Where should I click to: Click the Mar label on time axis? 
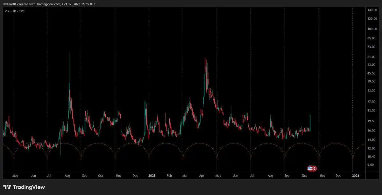185,175
